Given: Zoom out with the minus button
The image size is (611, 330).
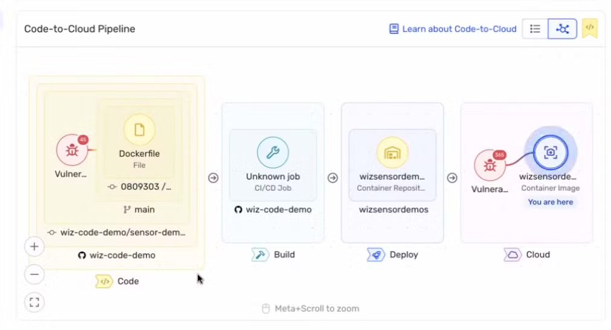Looking at the screenshot, I should click(x=34, y=274).
